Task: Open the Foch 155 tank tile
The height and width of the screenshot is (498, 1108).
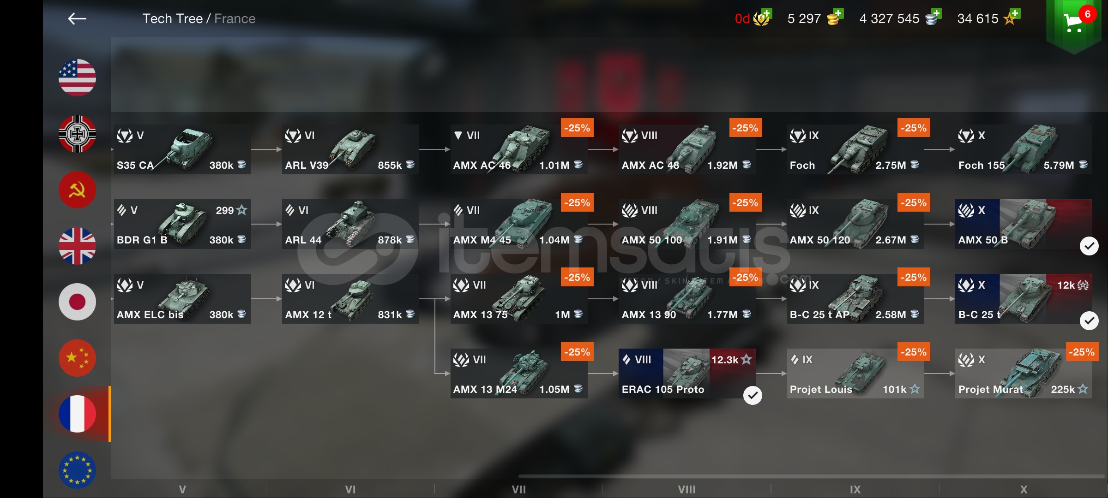Action: click(1024, 149)
